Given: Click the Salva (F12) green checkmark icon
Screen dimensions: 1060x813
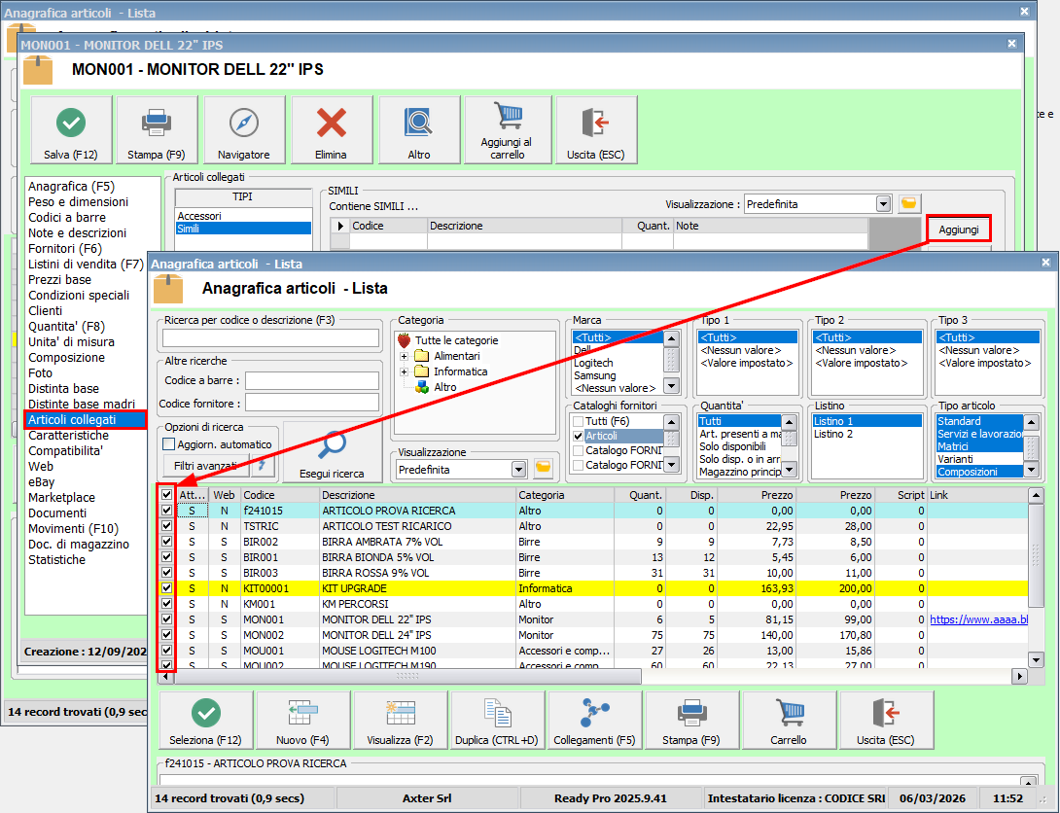Looking at the screenshot, I should [70, 123].
